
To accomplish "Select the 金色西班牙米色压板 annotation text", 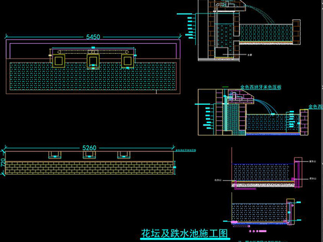I will pos(261,87).
